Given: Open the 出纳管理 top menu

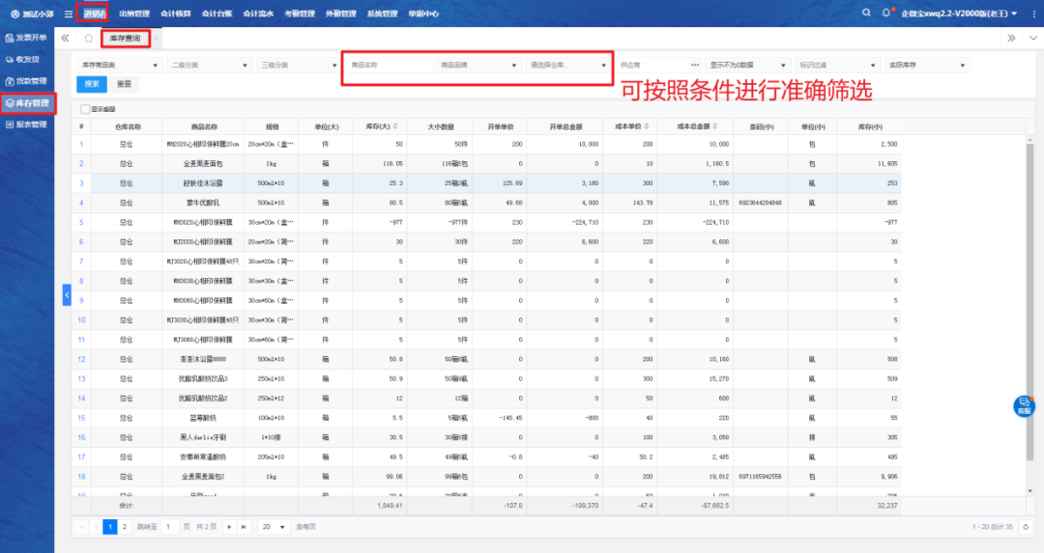Looking at the screenshot, I should pyautogui.click(x=133, y=14).
